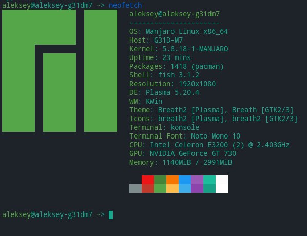Select the 'Resolution: 1920x1080' line
307x236 pixels.
[x=172, y=84]
